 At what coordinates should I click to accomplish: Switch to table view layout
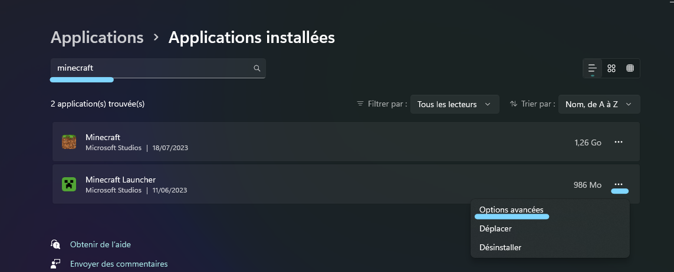click(x=630, y=68)
